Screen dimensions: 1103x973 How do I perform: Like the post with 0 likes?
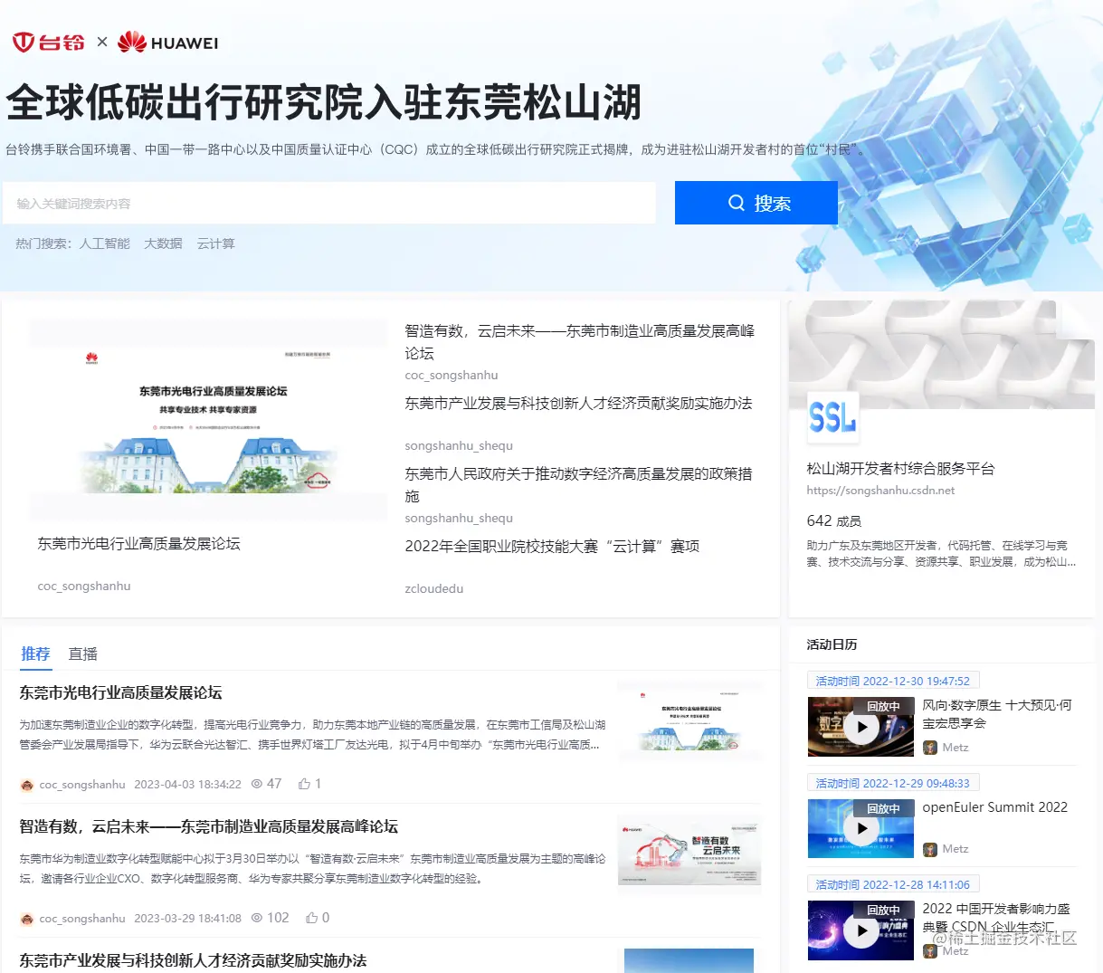[x=312, y=918]
